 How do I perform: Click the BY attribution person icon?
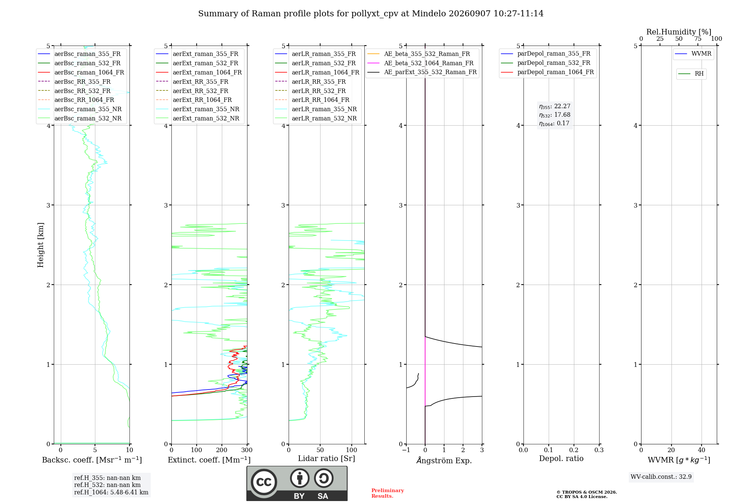coord(300,478)
